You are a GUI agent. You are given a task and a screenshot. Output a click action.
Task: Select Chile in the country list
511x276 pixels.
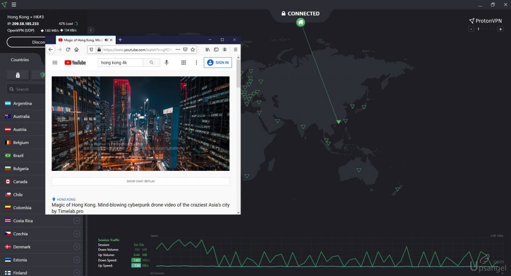coord(23,195)
